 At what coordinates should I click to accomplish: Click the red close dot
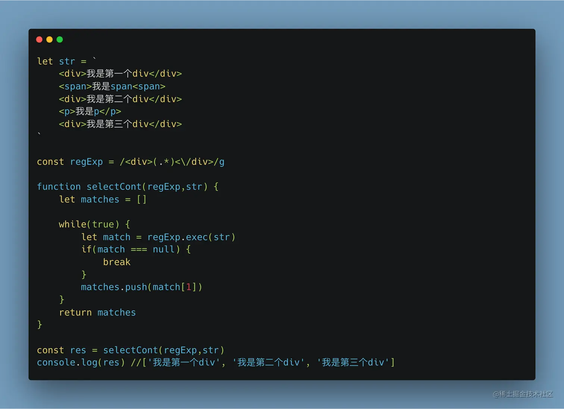pyautogui.click(x=39, y=39)
